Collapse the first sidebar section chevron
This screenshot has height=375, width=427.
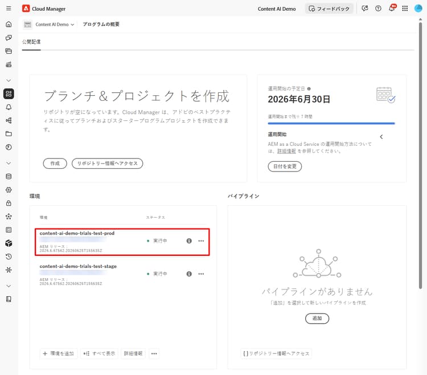(x=9, y=80)
